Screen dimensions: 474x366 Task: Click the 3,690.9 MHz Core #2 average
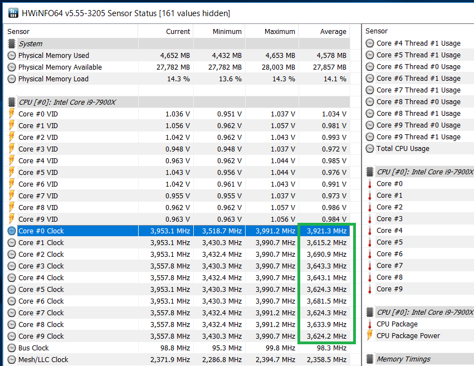click(x=326, y=255)
